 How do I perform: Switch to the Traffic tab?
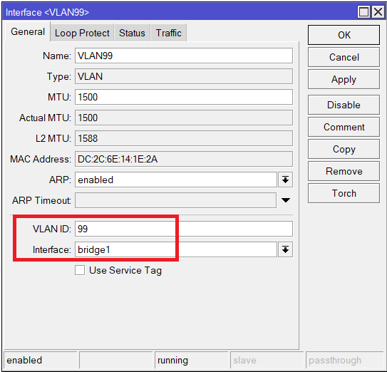point(169,33)
